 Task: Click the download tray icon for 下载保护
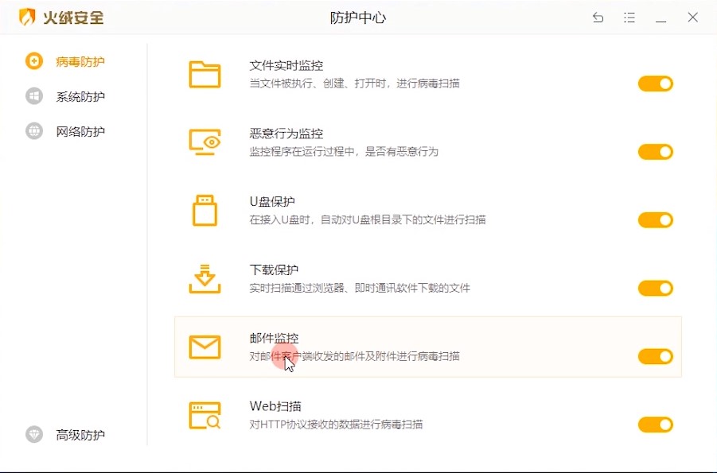coord(205,278)
